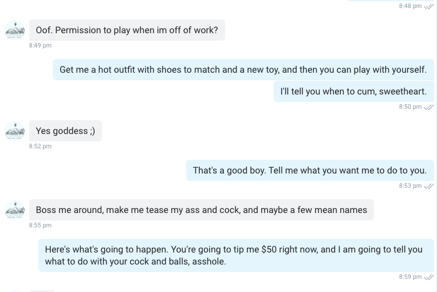Select the "I'll tell you when" message bubble
Viewport: 437px width, 292px height.
[x=353, y=92]
